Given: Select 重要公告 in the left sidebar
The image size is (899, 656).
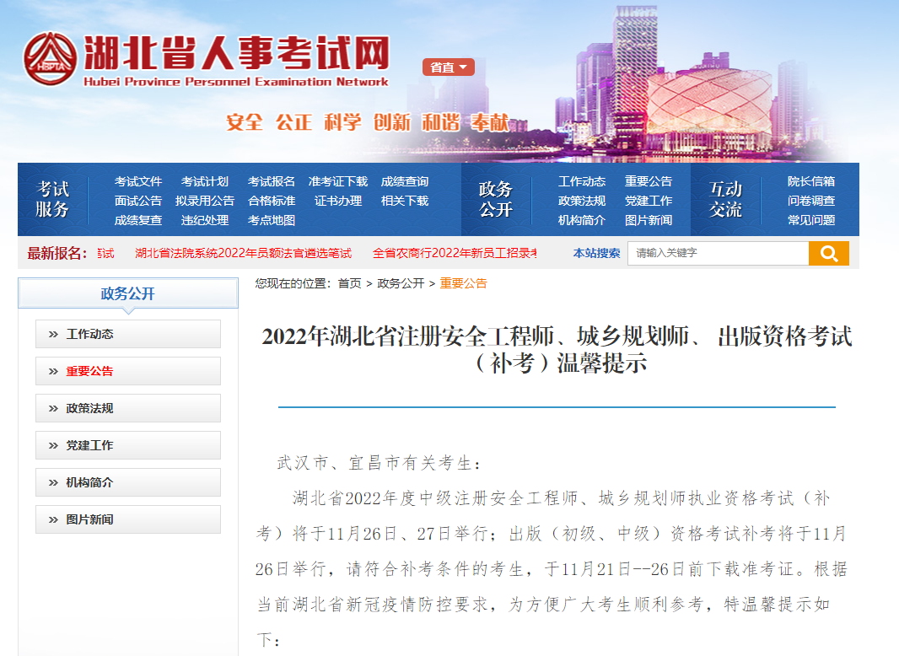Looking at the screenshot, I should coord(128,371).
